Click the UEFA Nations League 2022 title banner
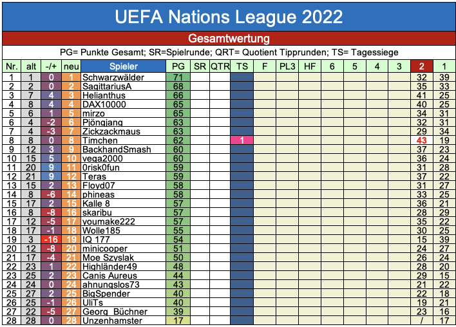Screen dimensions: 456x327 pos(228,16)
